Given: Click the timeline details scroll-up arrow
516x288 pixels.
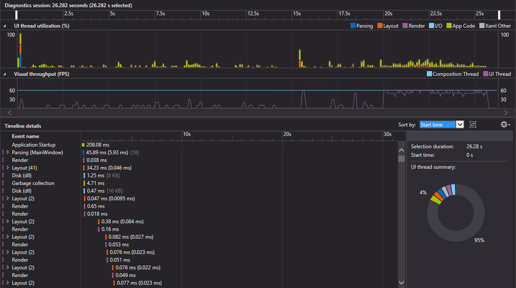Looking at the screenshot, I should [x=402, y=150].
